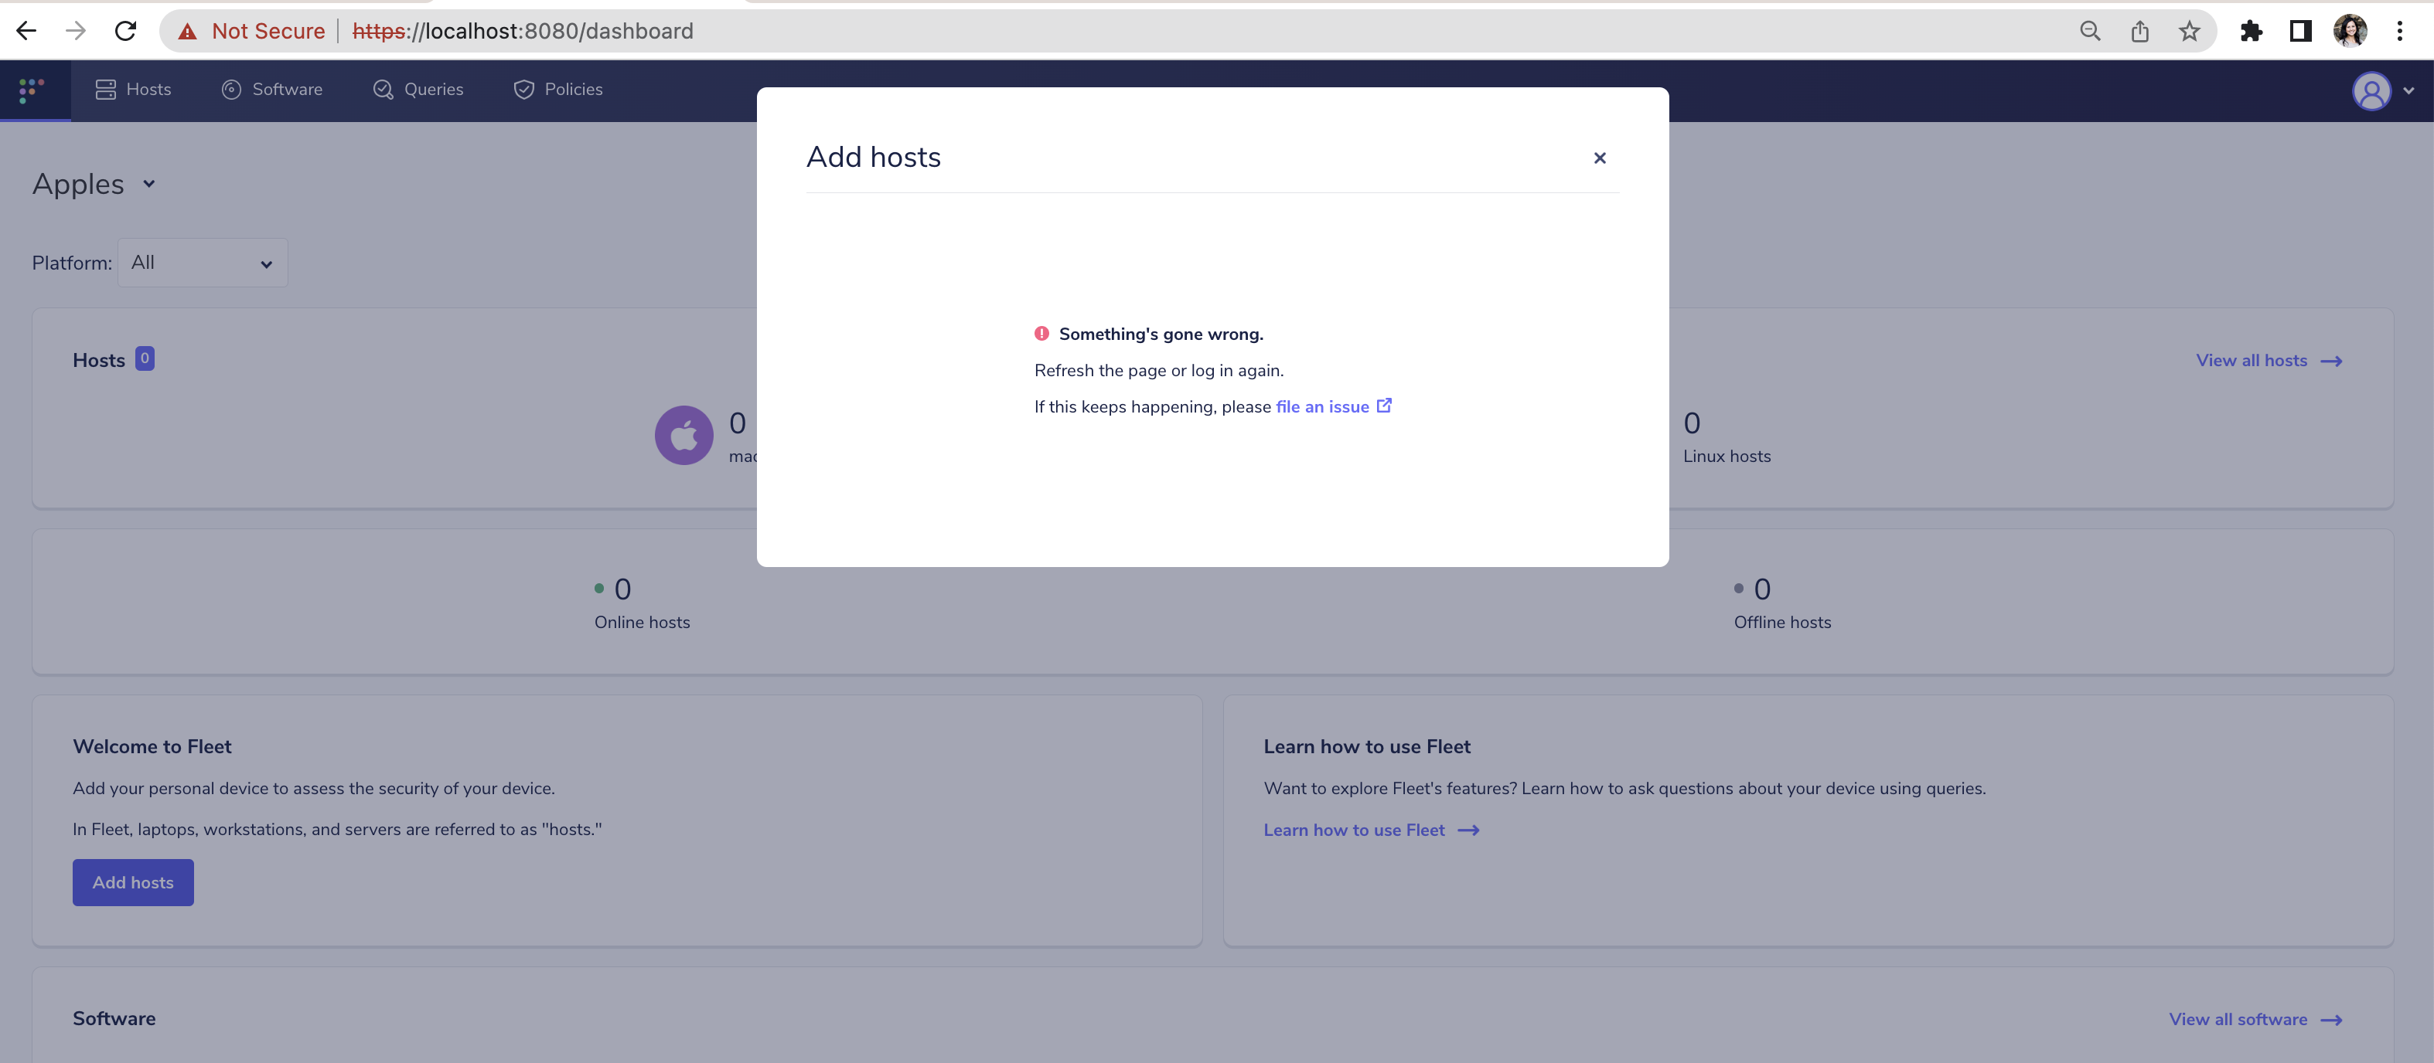Navigate to the Hosts page
This screenshot has height=1063, width=2434.
tap(148, 89)
